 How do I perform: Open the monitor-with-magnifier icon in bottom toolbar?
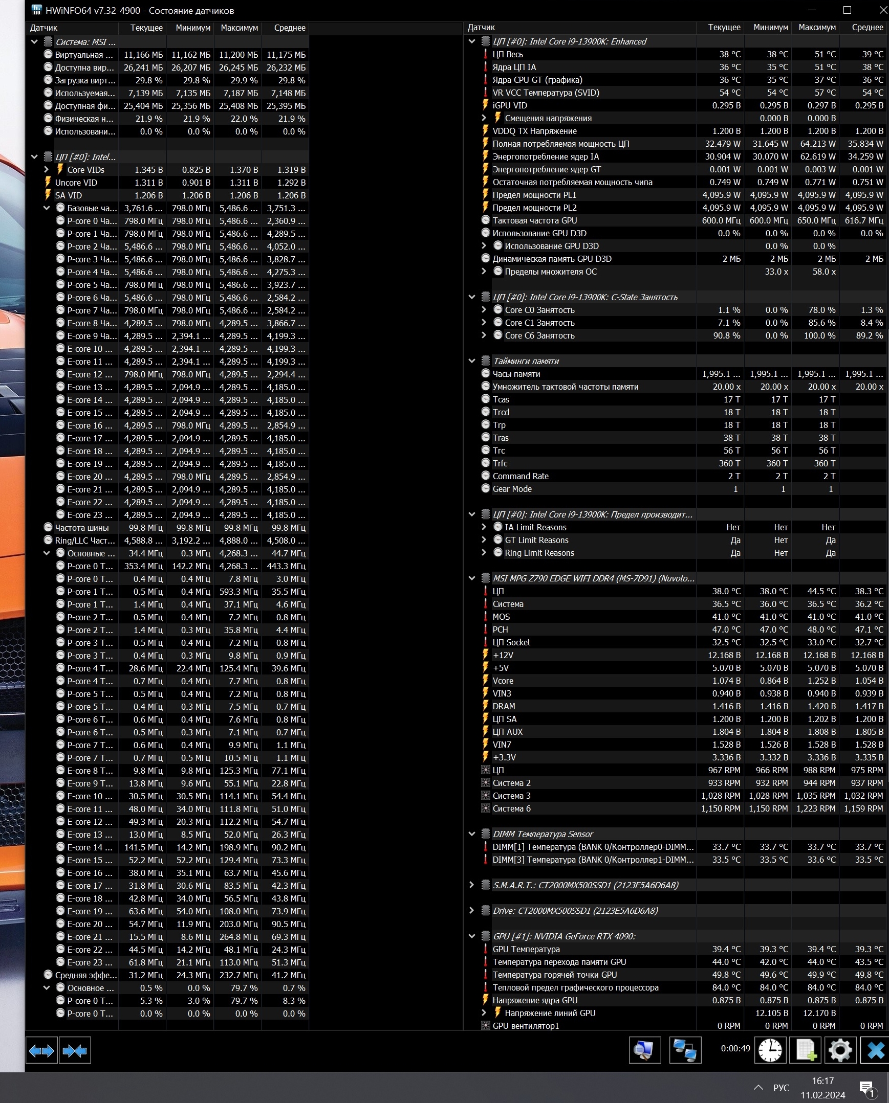click(645, 1050)
